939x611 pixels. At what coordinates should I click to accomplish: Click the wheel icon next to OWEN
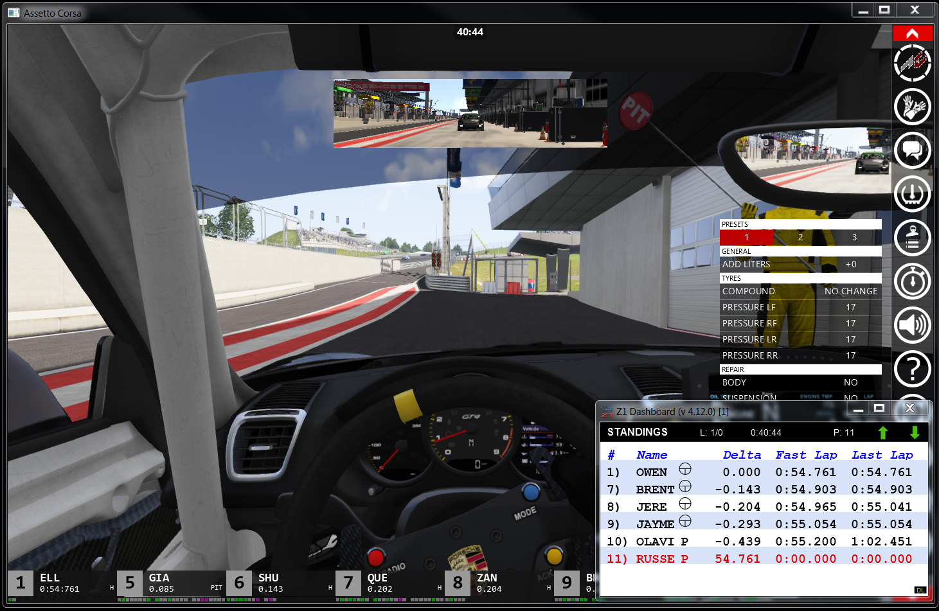pyautogui.click(x=685, y=469)
